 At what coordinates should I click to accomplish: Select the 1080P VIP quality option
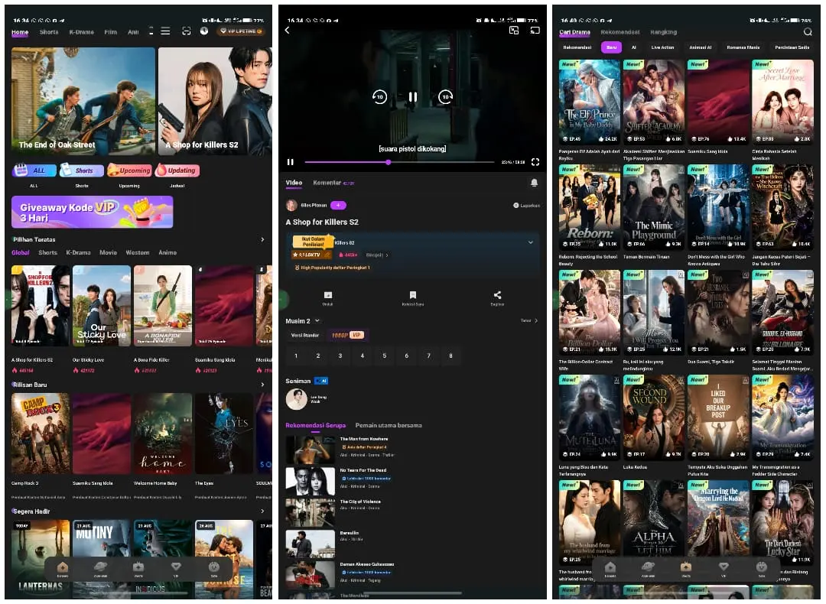click(x=346, y=335)
